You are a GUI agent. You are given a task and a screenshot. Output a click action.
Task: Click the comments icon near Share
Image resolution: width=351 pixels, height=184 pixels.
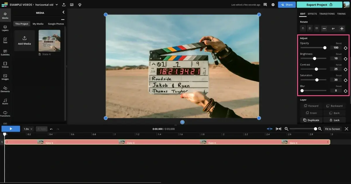tap(265, 4)
